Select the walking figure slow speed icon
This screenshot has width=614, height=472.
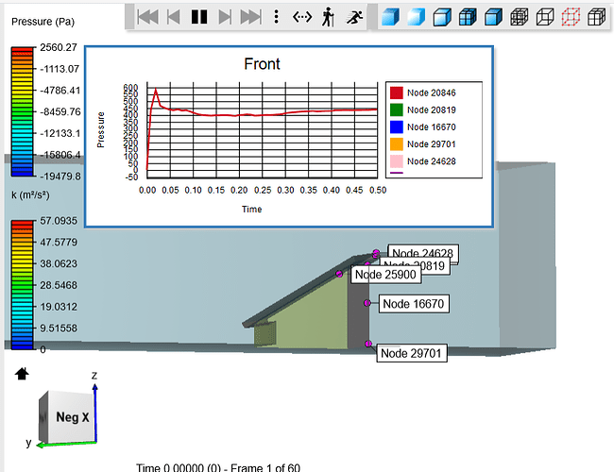pyautogui.click(x=327, y=16)
